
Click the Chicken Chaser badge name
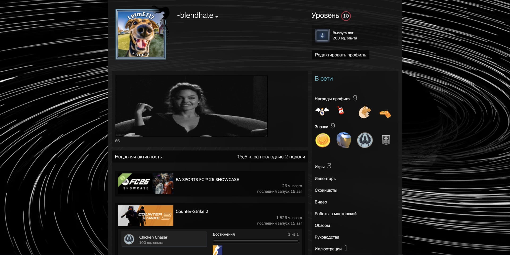tap(153, 237)
